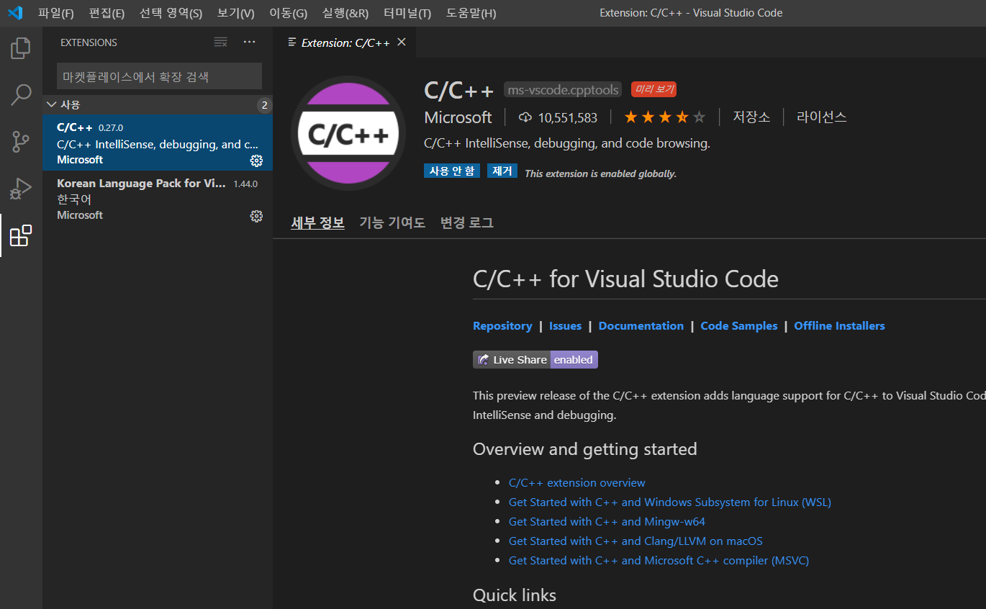Image resolution: width=986 pixels, height=609 pixels.
Task: Open Source Control view in activity bar
Action: click(21, 142)
